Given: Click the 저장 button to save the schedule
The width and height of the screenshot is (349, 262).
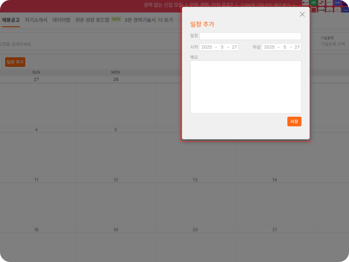Looking at the screenshot, I should tap(294, 121).
